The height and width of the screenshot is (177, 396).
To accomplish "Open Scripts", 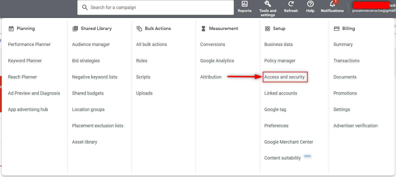I will [x=143, y=77].
